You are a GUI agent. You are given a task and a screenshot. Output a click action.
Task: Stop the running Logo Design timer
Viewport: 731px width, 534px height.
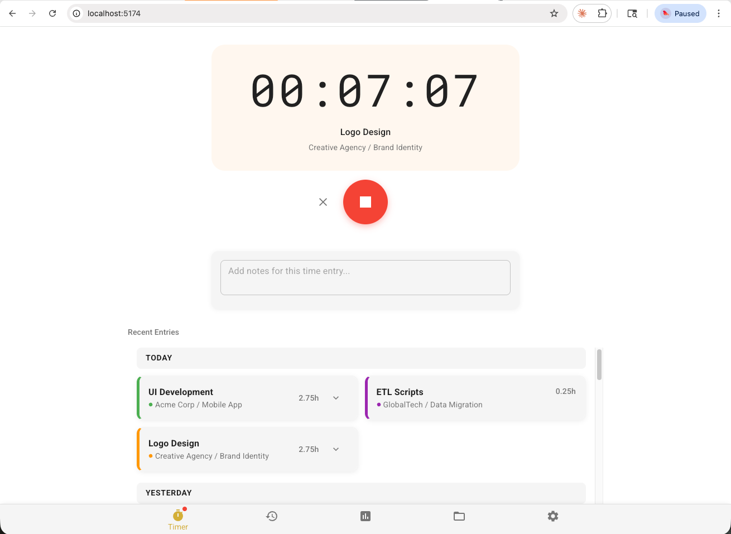pyautogui.click(x=365, y=202)
